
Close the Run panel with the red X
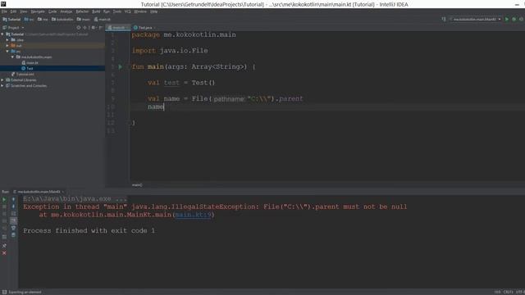click(x=4, y=253)
